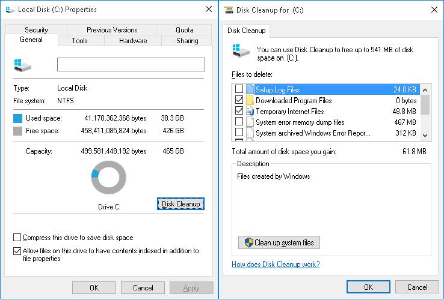Image resolution: width=444 pixels, height=300 pixels.
Task: Click the Windows drive icon beside name field
Action: [x=22, y=65]
